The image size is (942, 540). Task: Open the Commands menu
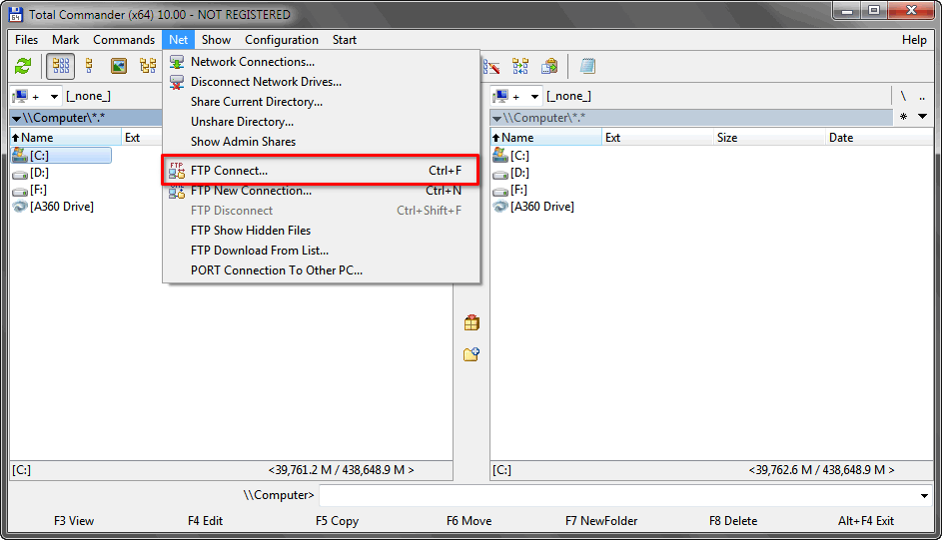click(124, 40)
